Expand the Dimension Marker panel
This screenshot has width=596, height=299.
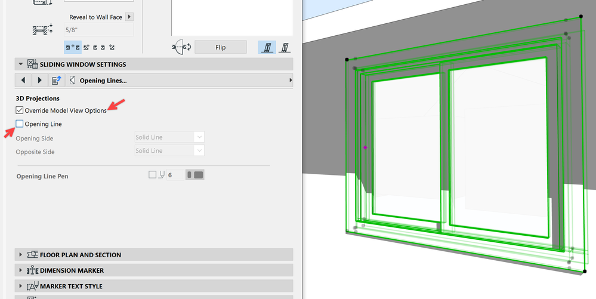(21, 270)
